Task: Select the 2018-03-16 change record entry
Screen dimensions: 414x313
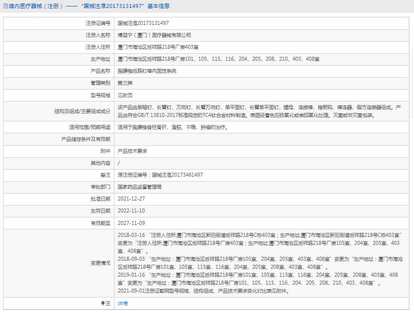Action: 260,243
